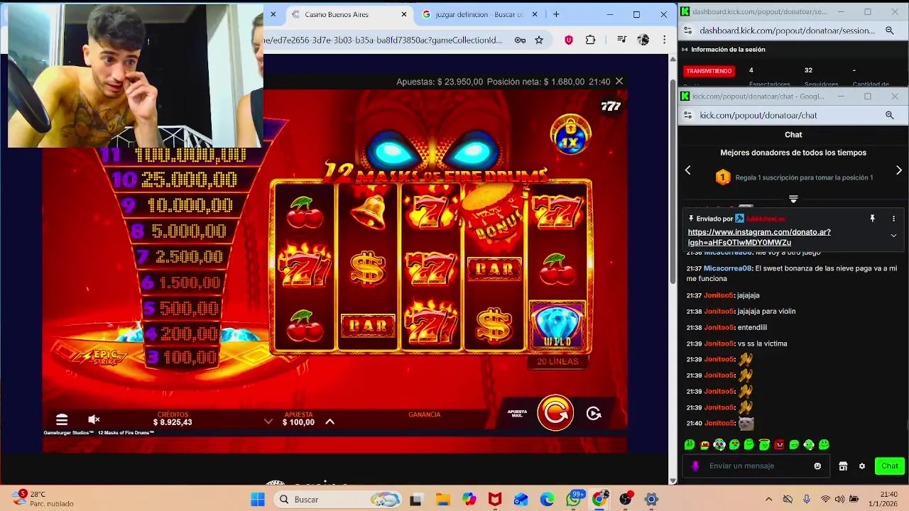Increase the $100 bet with up chevron
Image resolution: width=909 pixels, height=511 pixels.
click(x=330, y=422)
